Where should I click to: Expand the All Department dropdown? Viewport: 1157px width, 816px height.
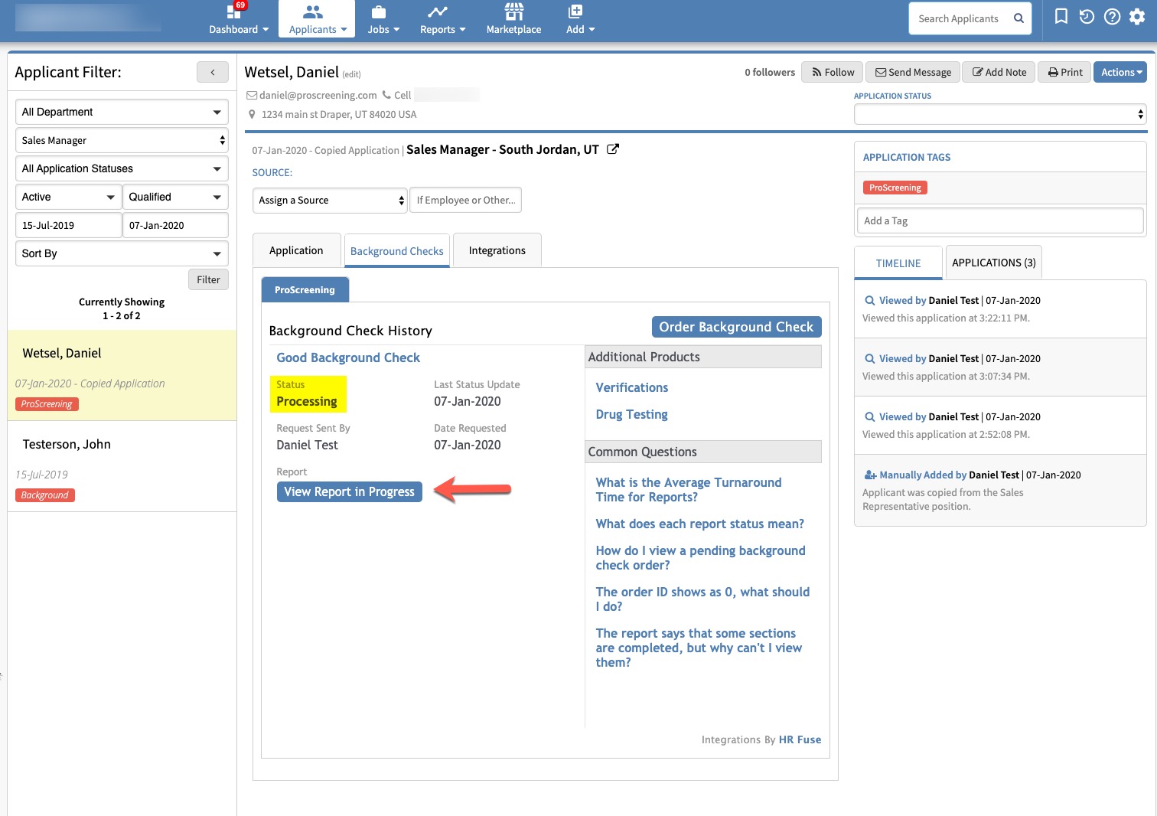tap(122, 112)
